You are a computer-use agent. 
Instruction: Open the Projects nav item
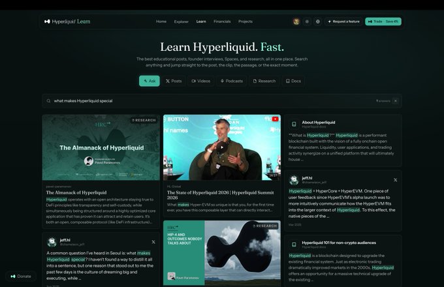(246, 22)
